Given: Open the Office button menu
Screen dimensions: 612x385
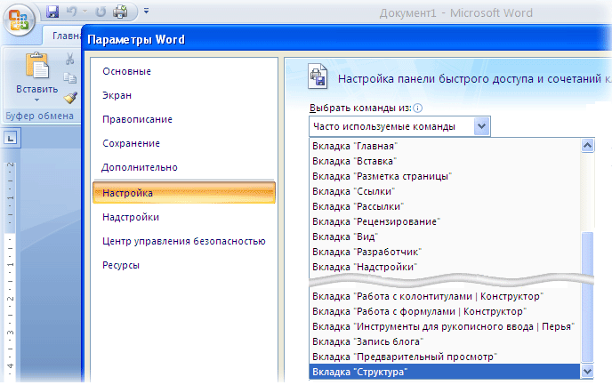Looking at the screenshot, I should tap(19, 20).
